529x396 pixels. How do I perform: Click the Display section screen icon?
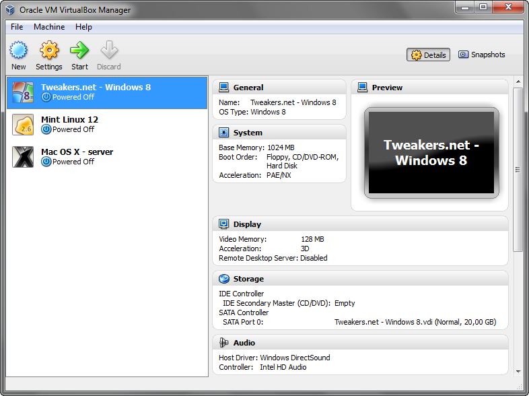coord(223,224)
